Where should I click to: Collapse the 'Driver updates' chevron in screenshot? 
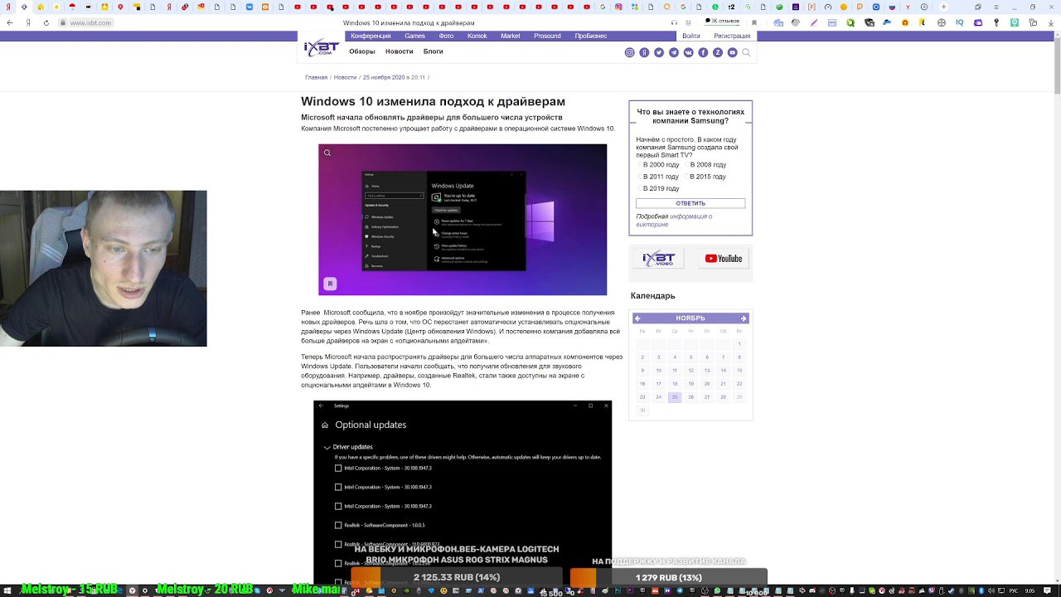click(x=327, y=447)
